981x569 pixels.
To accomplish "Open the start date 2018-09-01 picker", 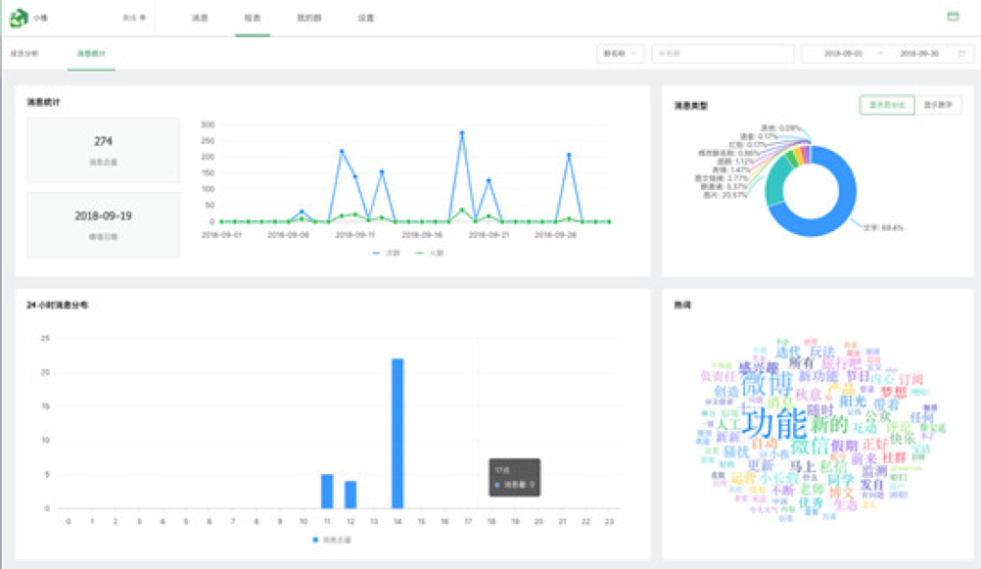I will click(845, 54).
